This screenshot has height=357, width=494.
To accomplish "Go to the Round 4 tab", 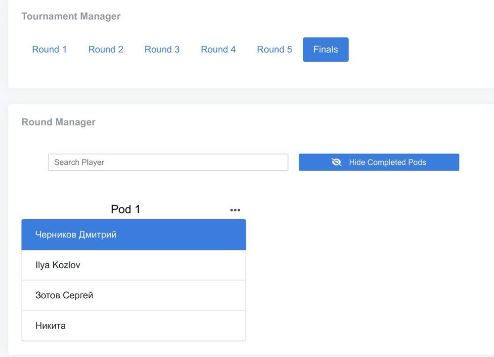I will (218, 49).
